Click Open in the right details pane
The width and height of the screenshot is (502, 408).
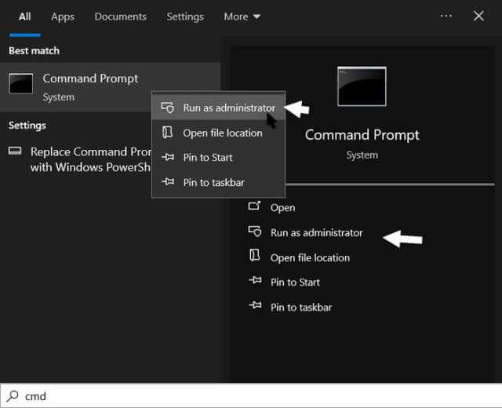[x=282, y=207]
